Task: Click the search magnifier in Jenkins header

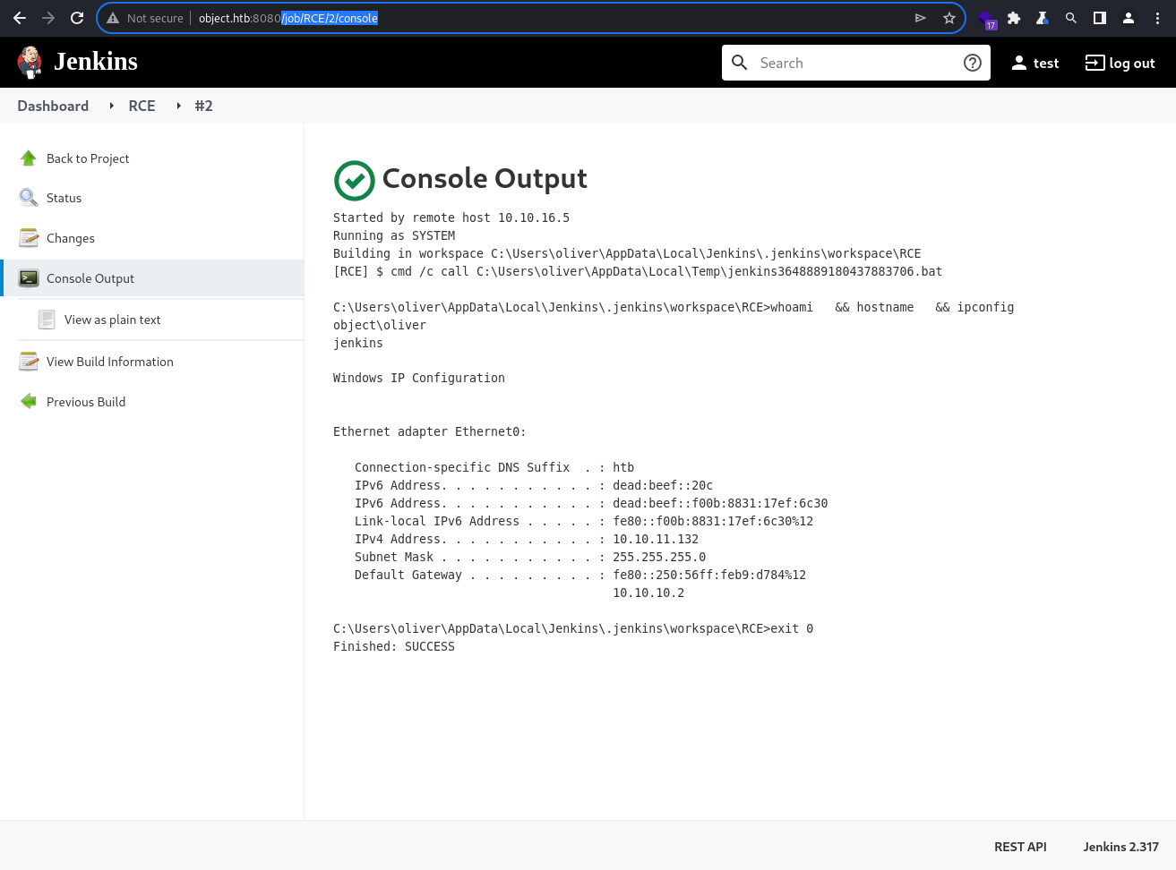Action: click(740, 63)
